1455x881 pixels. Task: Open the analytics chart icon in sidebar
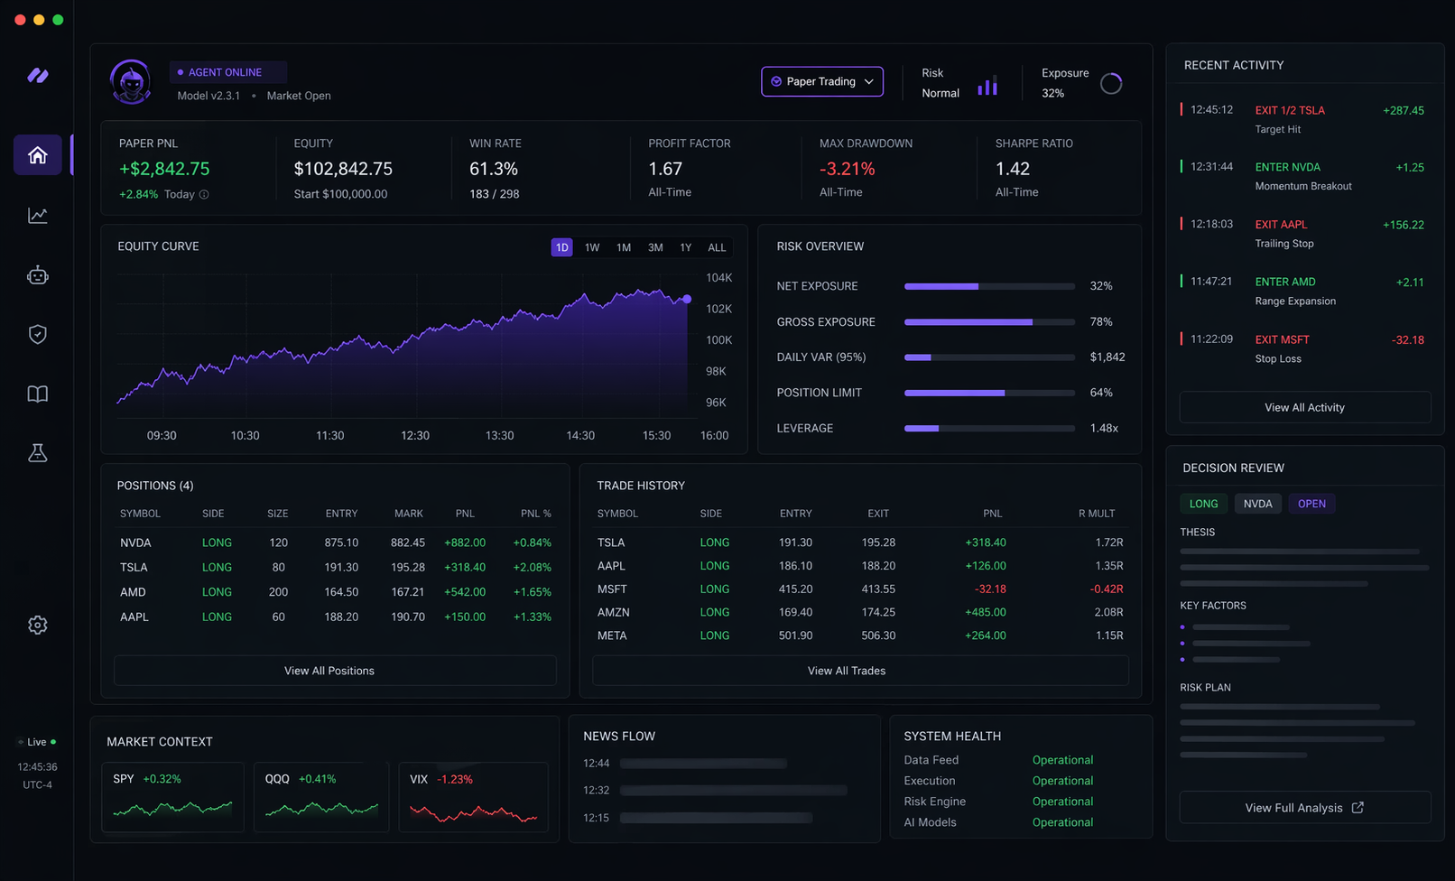(x=37, y=215)
